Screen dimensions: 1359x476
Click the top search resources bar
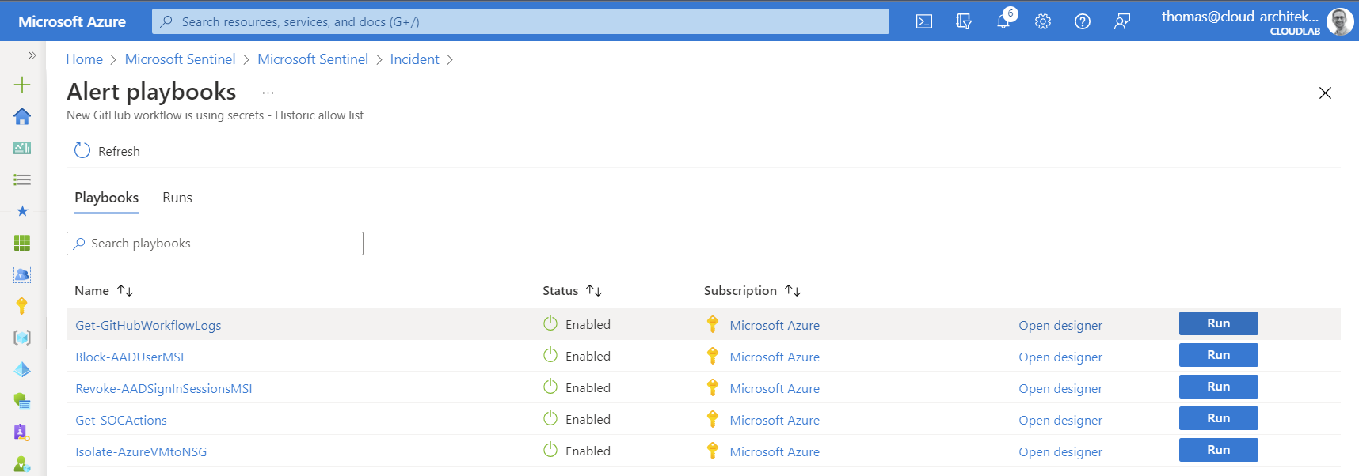(x=520, y=21)
